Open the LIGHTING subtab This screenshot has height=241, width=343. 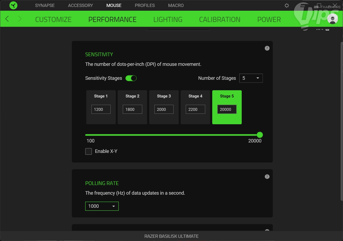pyautogui.click(x=168, y=20)
